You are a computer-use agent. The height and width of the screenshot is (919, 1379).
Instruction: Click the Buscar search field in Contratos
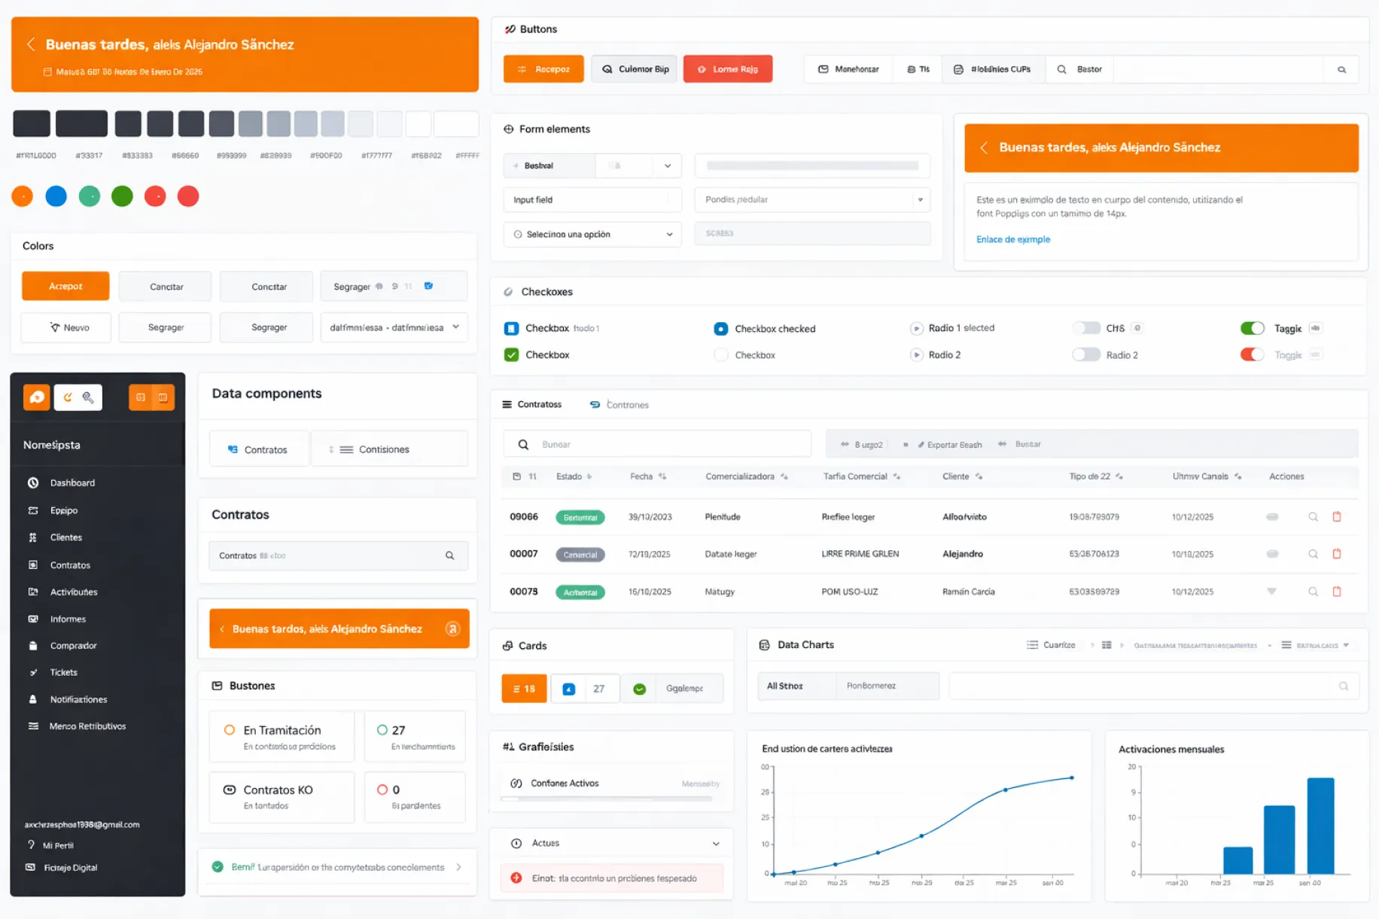pyautogui.click(x=656, y=443)
